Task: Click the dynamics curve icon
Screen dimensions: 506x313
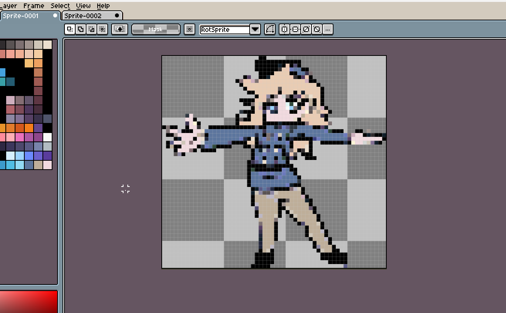Action: [270, 29]
